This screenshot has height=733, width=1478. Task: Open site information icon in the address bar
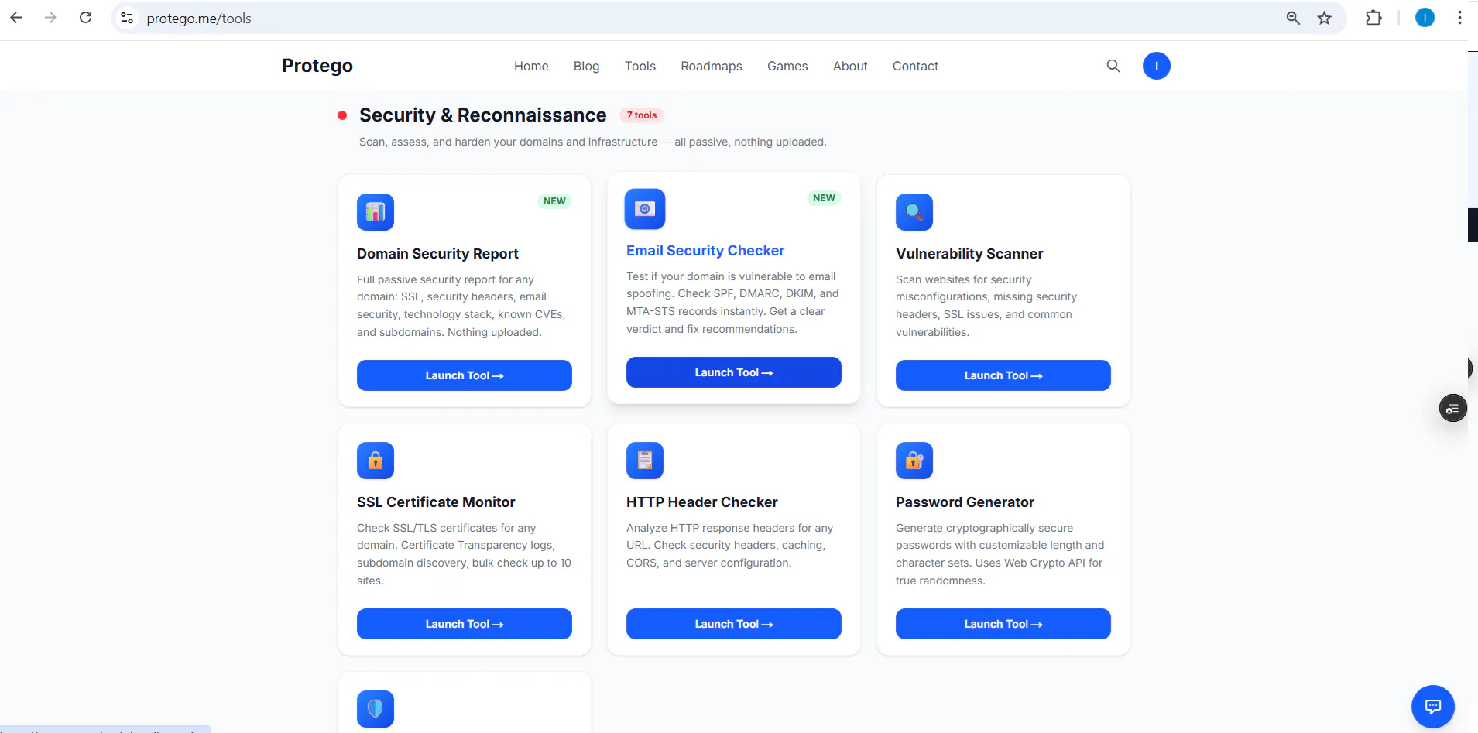128,18
